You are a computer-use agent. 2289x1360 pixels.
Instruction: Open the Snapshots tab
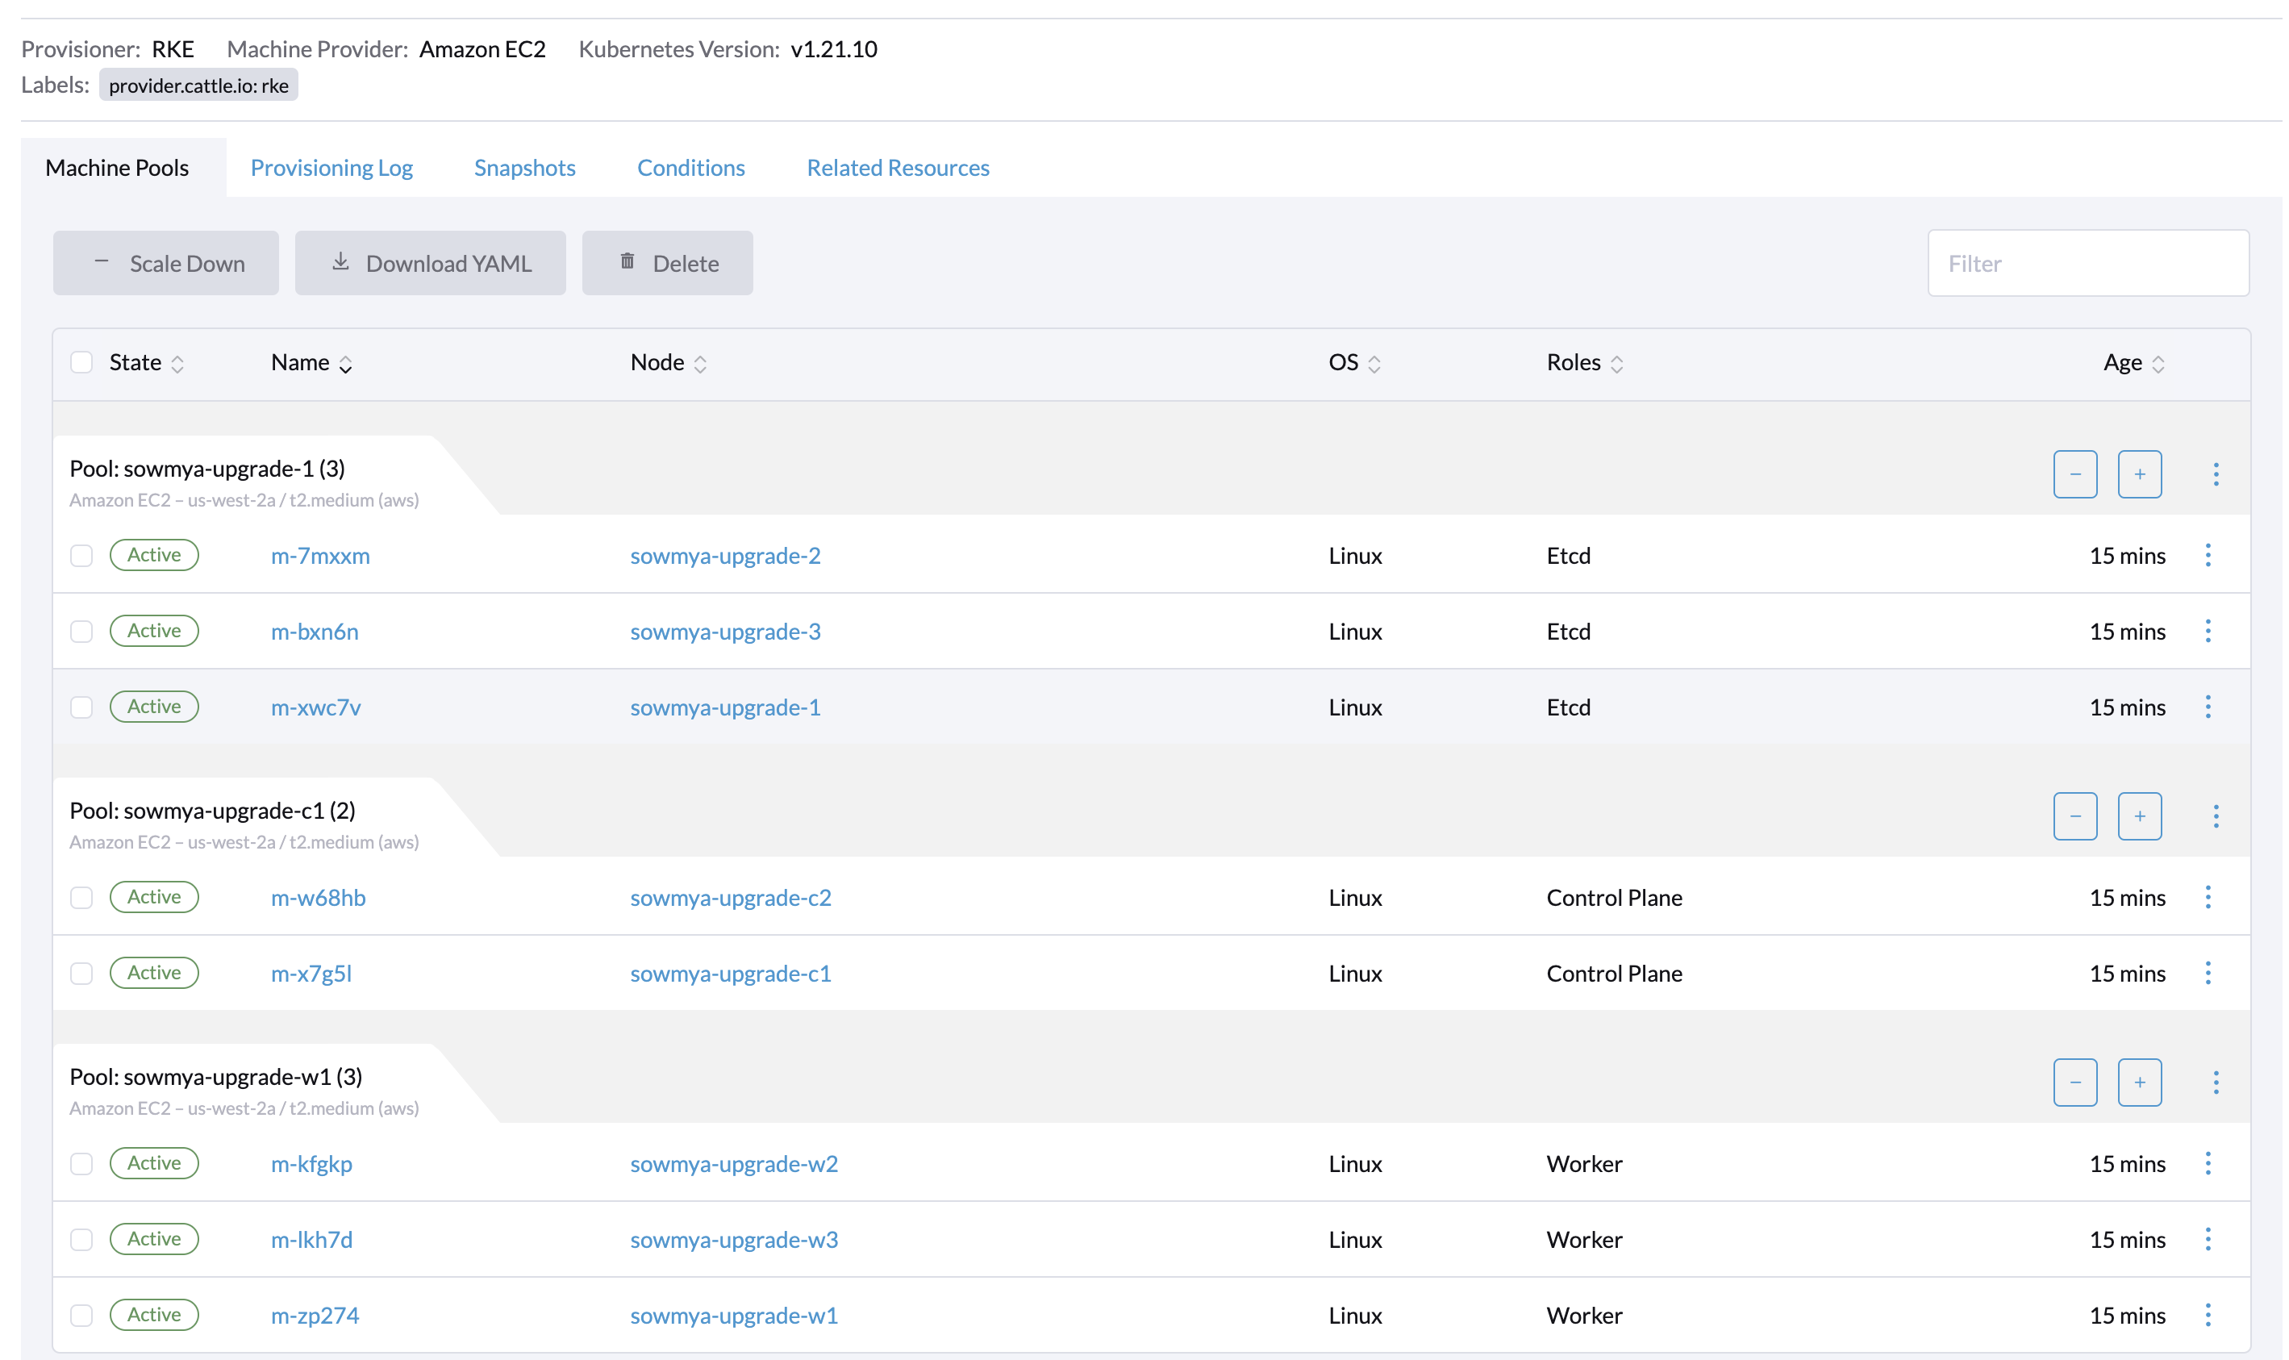(x=524, y=167)
